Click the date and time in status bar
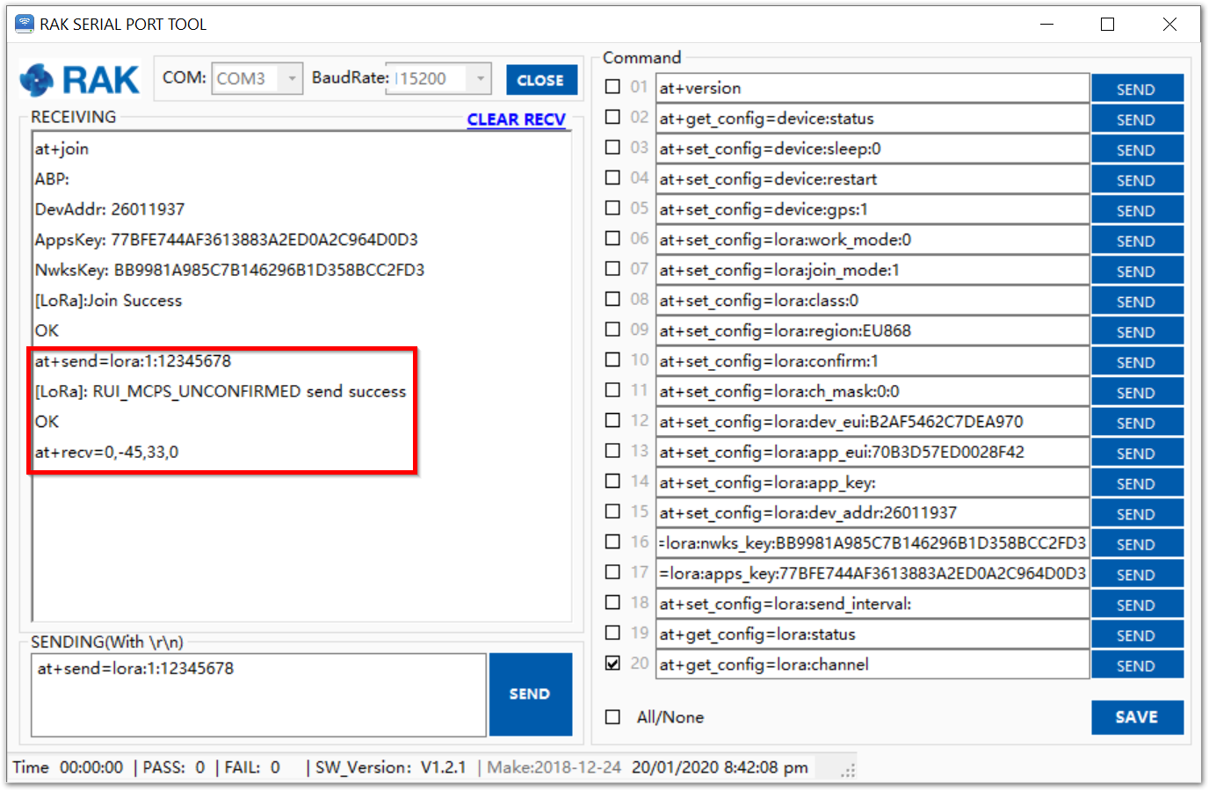Viewport: 1209px width, 791px height. (x=720, y=767)
